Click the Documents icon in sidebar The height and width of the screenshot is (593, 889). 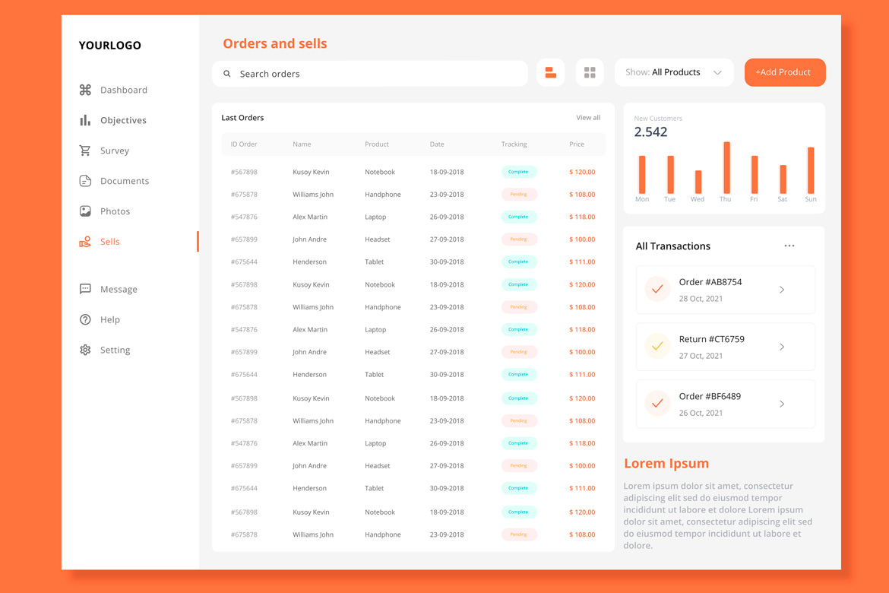point(86,181)
